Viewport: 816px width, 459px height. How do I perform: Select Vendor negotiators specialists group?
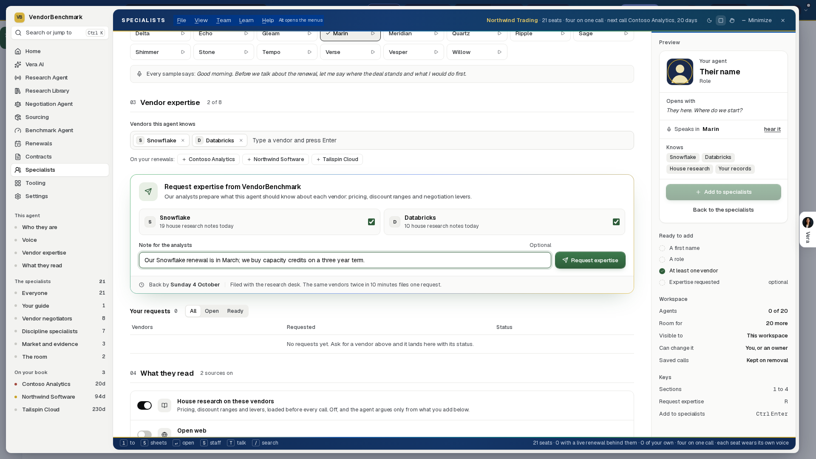60,319
